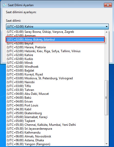The width and height of the screenshot is (114, 147).
Task: Click the scroll down arrow of list
Action: pyautogui.click(x=107, y=144)
